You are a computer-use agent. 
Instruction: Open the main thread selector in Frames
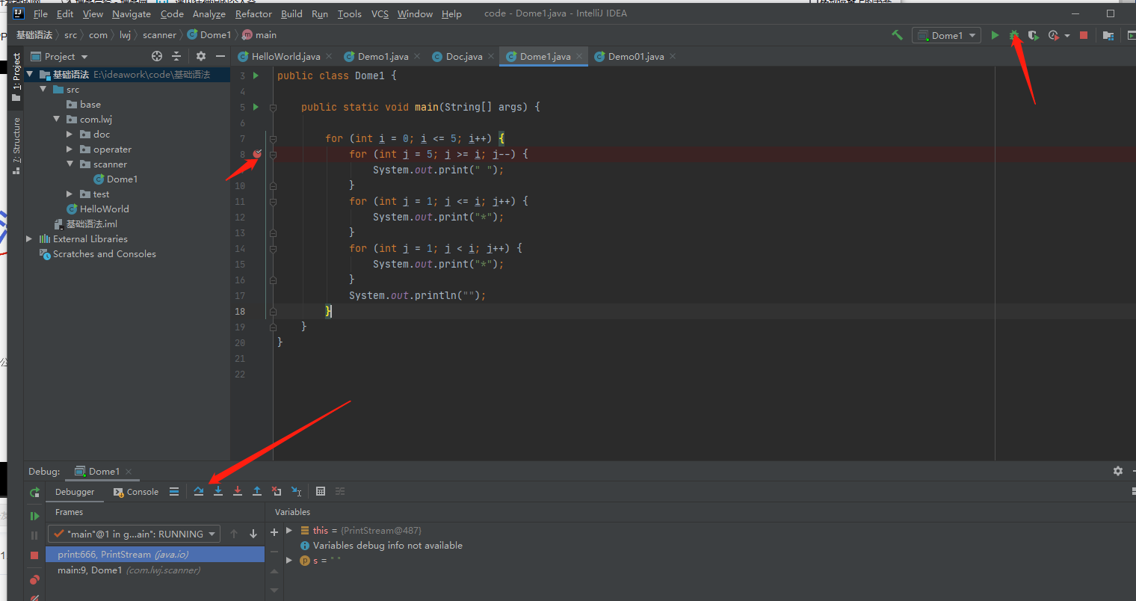(135, 534)
